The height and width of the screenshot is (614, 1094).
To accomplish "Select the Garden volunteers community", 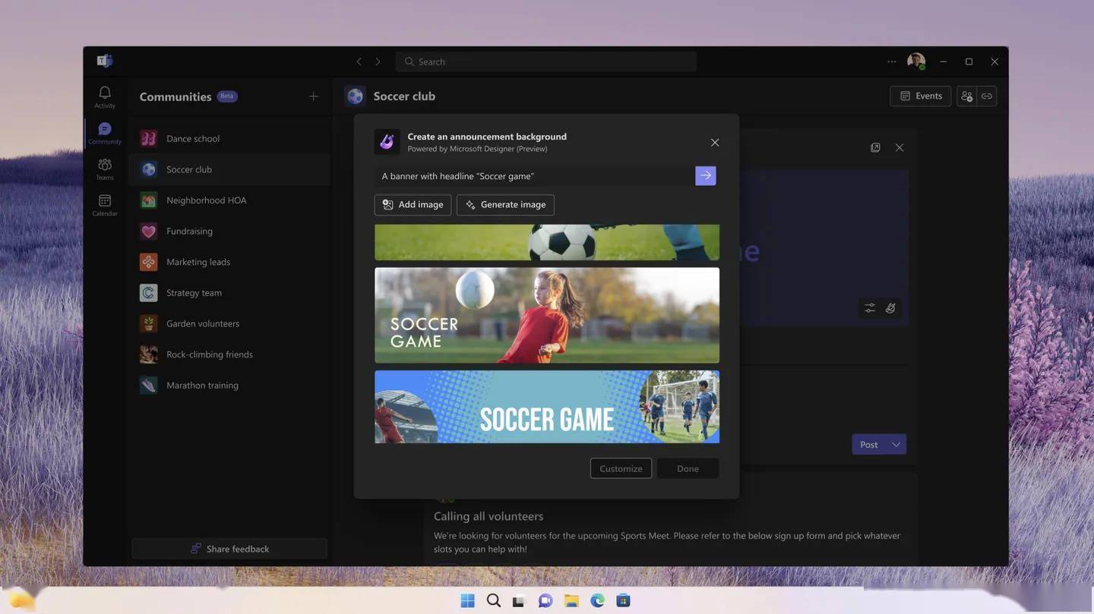I will pyautogui.click(x=202, y=323).
